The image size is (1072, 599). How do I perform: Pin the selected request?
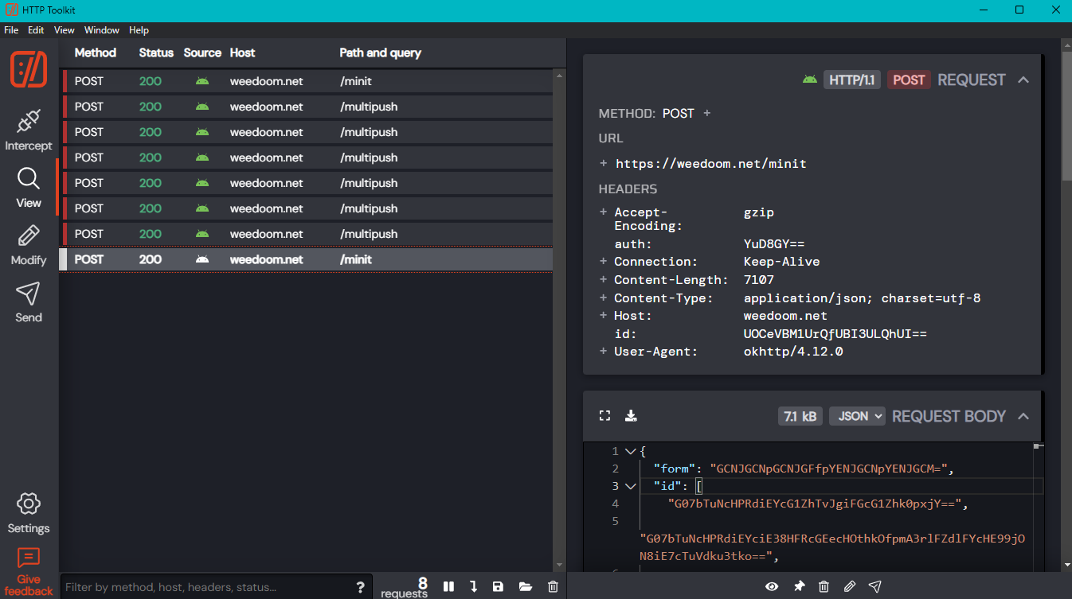[x=799, y=586]
